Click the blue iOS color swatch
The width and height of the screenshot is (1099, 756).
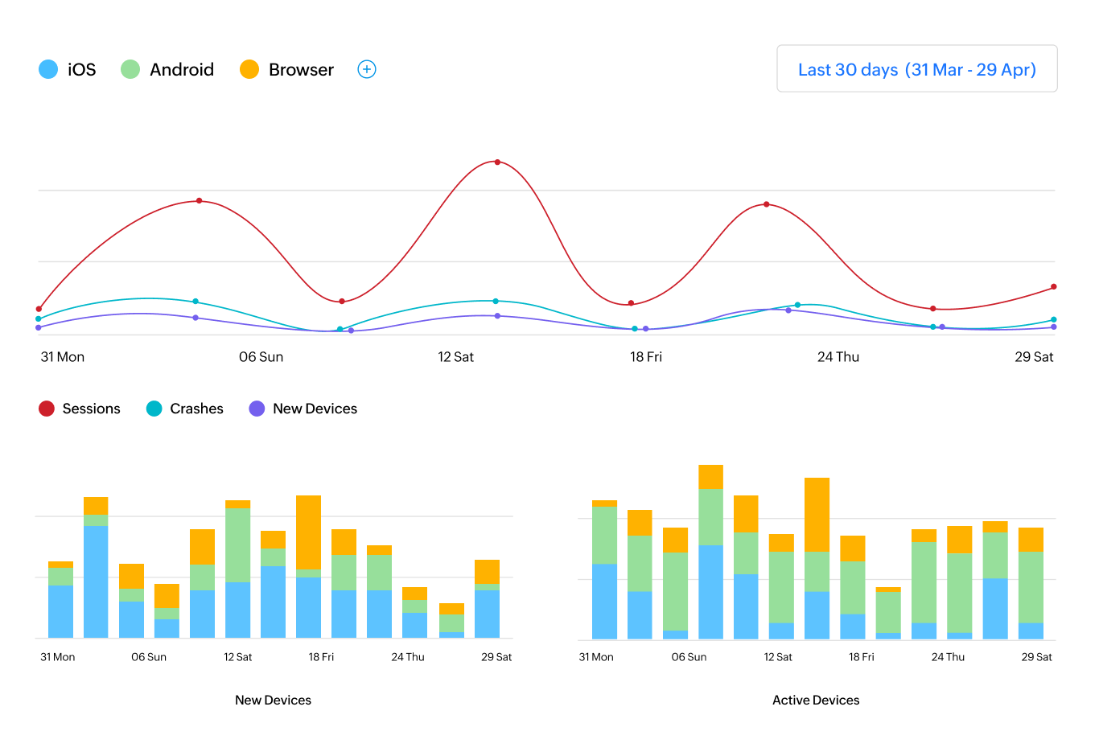(48, 69)
